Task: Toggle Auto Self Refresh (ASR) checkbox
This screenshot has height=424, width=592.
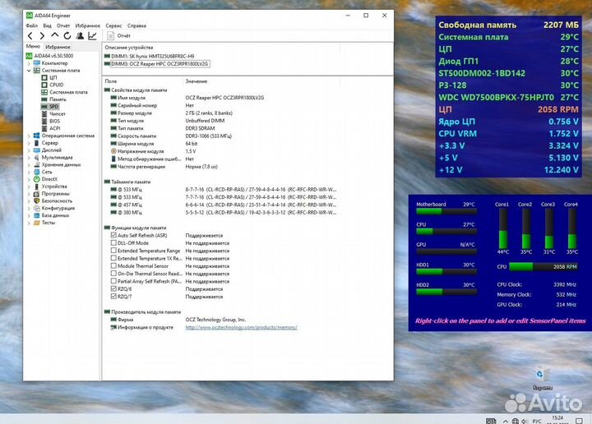Action: (x=113, y=235)
